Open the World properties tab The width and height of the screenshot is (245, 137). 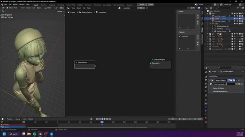click(x=206, y=91)
